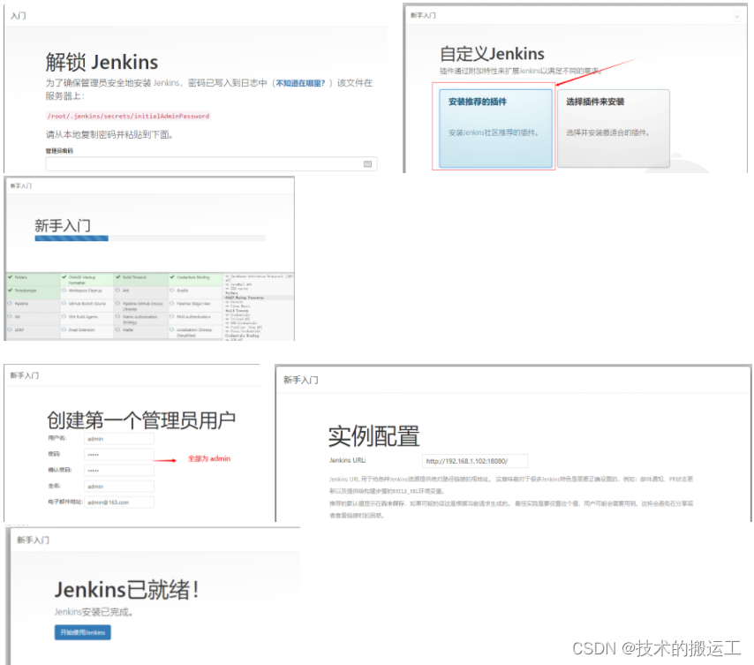This screenshot has height=665, width=754.
Task: Click the 开始使用Jenkins button
Action: pyautogui.click(x=83, y=632)
